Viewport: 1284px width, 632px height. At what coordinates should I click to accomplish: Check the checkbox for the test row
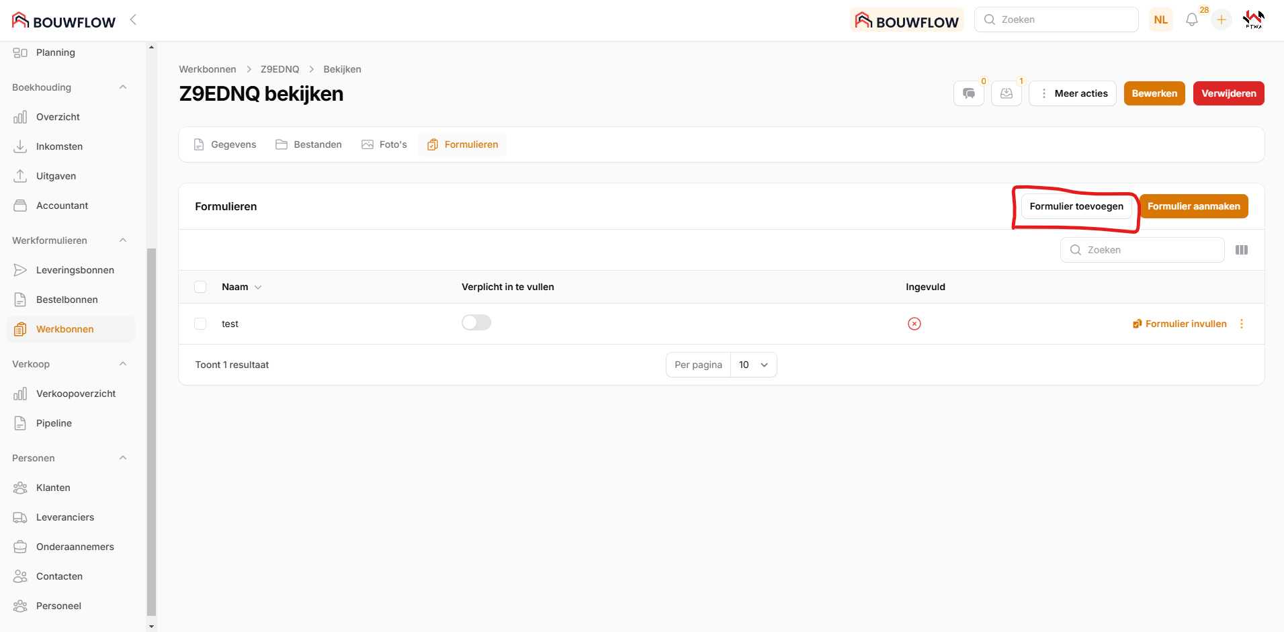[x=200, y=324]
